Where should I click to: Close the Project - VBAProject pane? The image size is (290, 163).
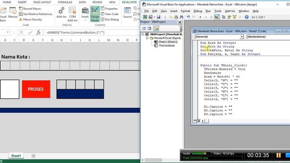point(179,22)
